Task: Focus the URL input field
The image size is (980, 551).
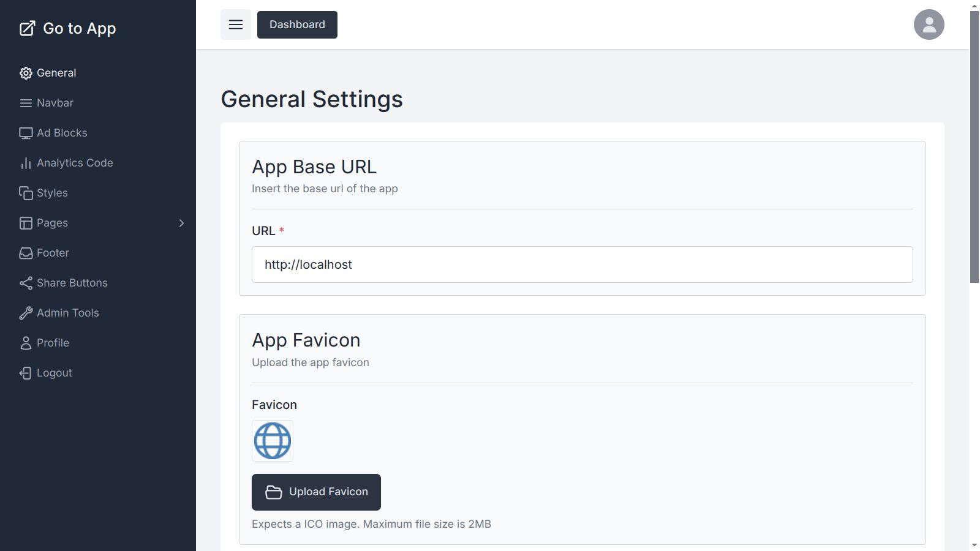Action: point(582,264)
